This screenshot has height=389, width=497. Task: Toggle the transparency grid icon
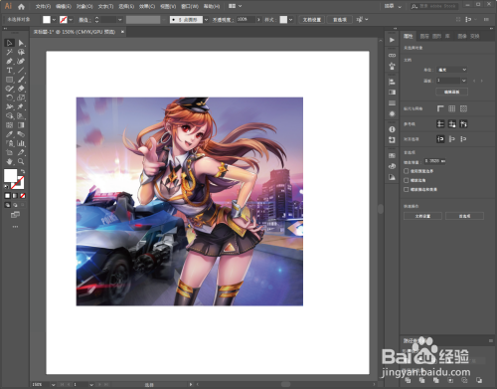coord(463,108)
